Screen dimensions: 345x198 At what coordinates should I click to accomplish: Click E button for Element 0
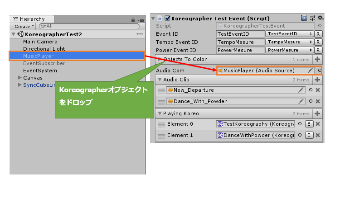pos(309,124)
